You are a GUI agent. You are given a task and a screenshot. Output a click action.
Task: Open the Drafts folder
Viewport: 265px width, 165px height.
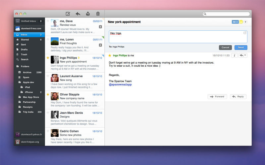click(29, 49)
